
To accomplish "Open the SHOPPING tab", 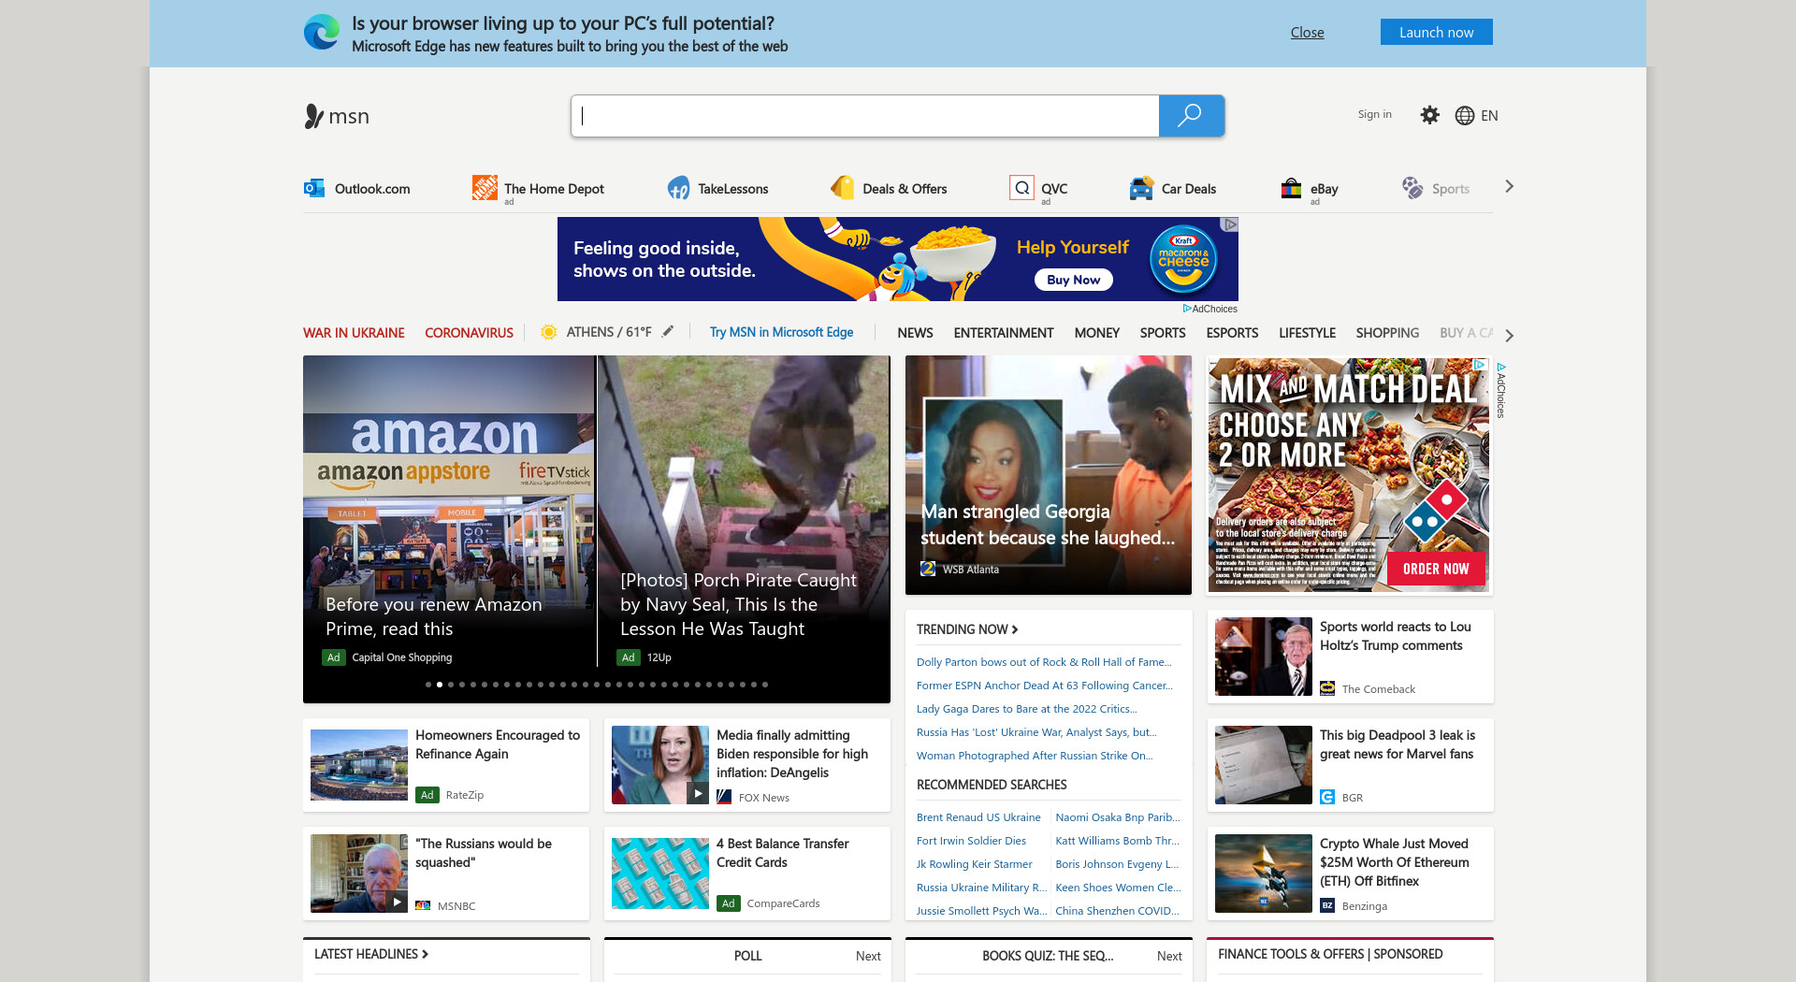I will [x=1387, y=333].
